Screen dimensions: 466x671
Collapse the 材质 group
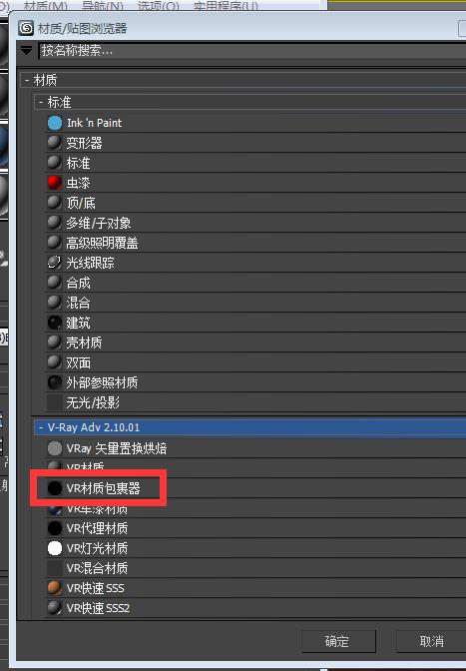[27, 80]
